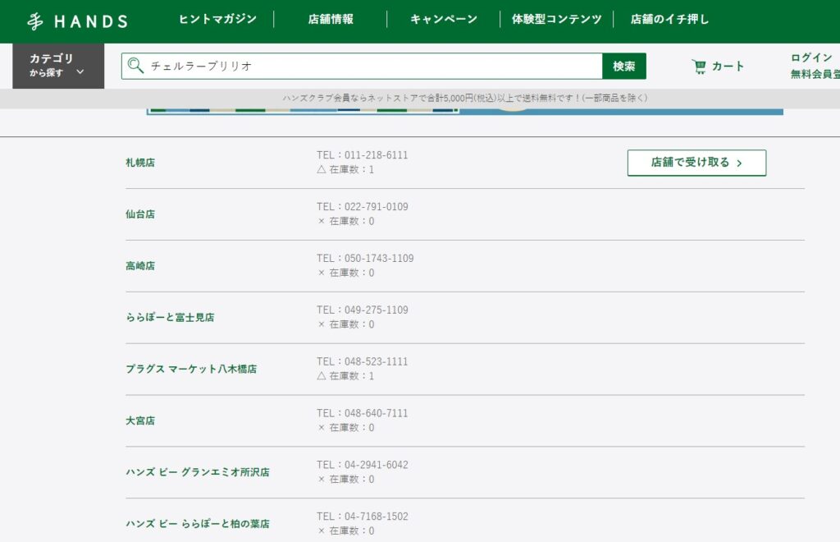Expand the カテゴリから探す dropdown
The image size is (840, 542).
point(58,66)
